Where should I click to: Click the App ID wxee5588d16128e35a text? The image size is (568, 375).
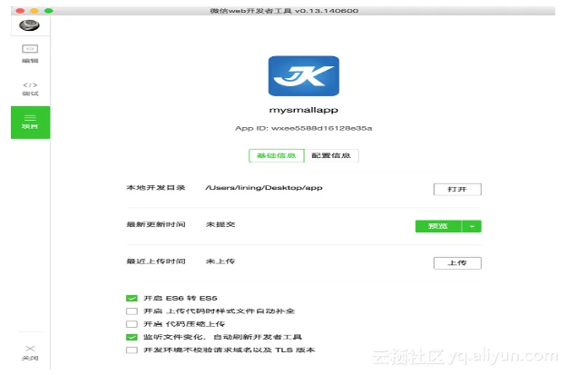tap(304, 128)
